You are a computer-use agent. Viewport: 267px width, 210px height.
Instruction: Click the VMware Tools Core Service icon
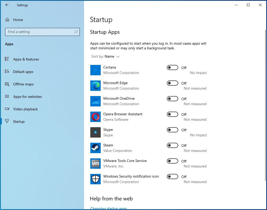[x=95, y=164]
